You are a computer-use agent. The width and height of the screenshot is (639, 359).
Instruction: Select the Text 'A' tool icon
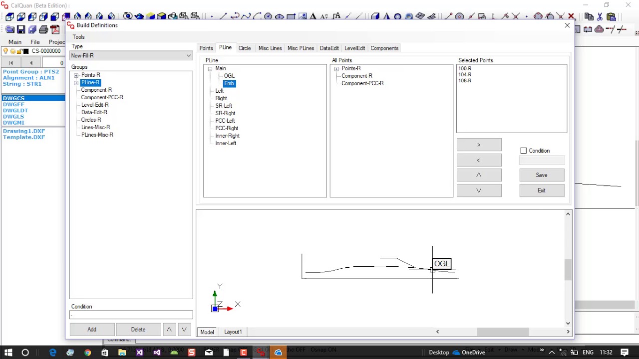pos(313,16)
